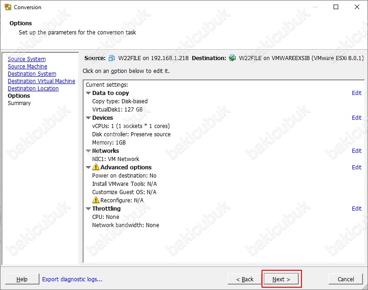Collapse the Advanced options section

coord(88,167)
